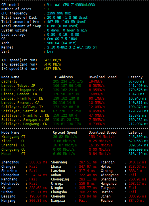Click the Shanghai ping '268.91 ms'

[x=137, y=179]
